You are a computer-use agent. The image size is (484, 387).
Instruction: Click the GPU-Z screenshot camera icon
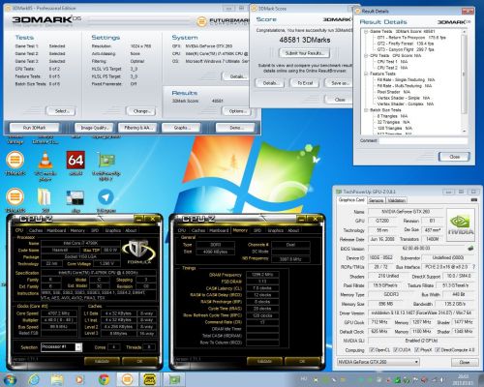point(473,200)
